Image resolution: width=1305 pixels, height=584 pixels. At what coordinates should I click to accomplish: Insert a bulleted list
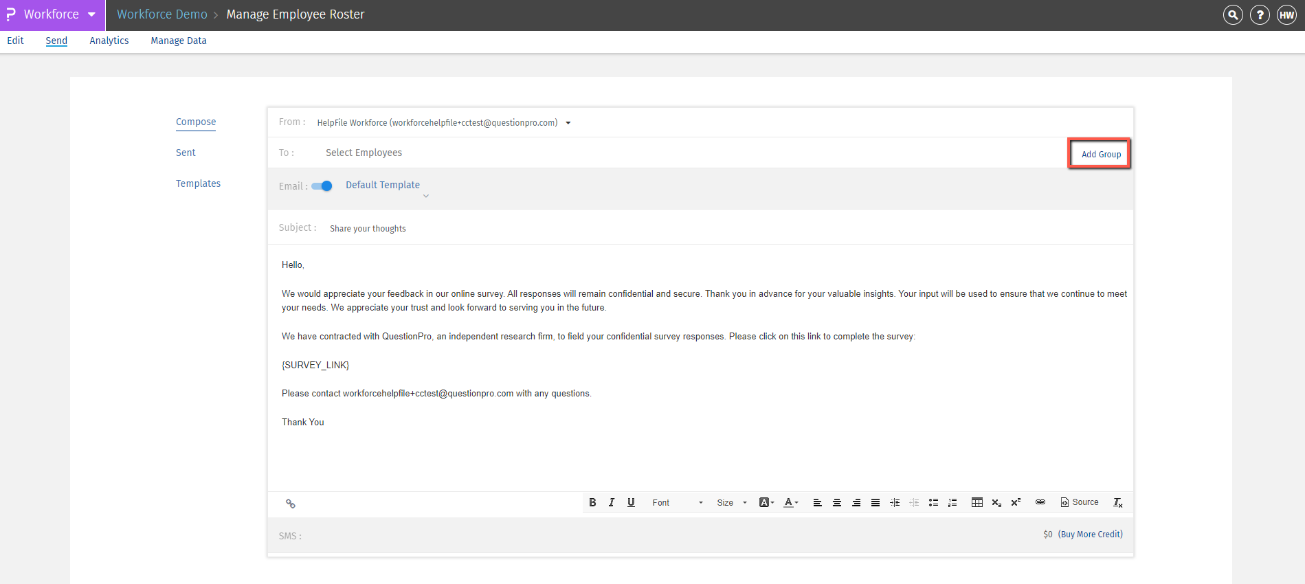coord(933,502)
